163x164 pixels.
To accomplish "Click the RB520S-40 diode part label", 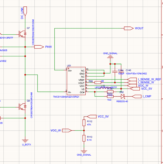I will point(122,101).
